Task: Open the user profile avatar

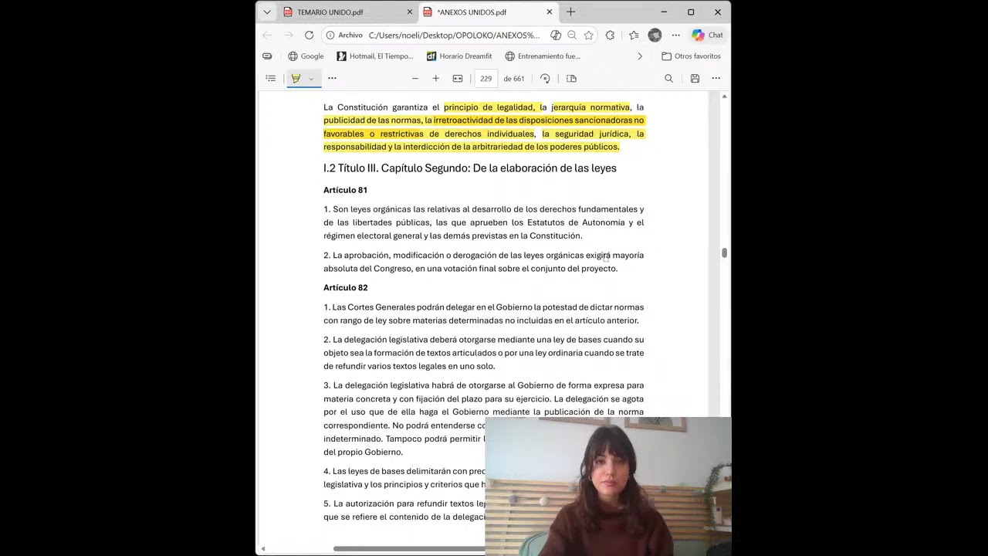Action: tap(655, 35)
